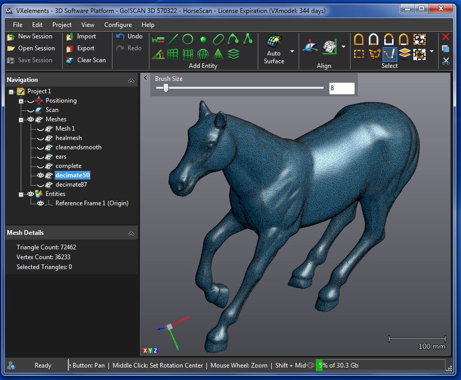Delete selection with the red X icon
Viewport: 461px width, 380px height.
446,37
